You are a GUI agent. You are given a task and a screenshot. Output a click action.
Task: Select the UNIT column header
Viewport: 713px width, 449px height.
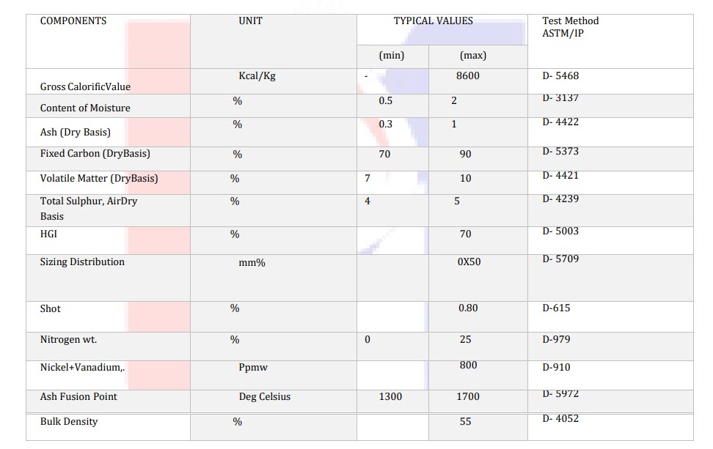(251, 21)
